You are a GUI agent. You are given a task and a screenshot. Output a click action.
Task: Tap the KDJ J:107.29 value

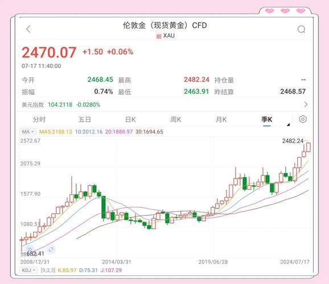click(x=111, y=270)
